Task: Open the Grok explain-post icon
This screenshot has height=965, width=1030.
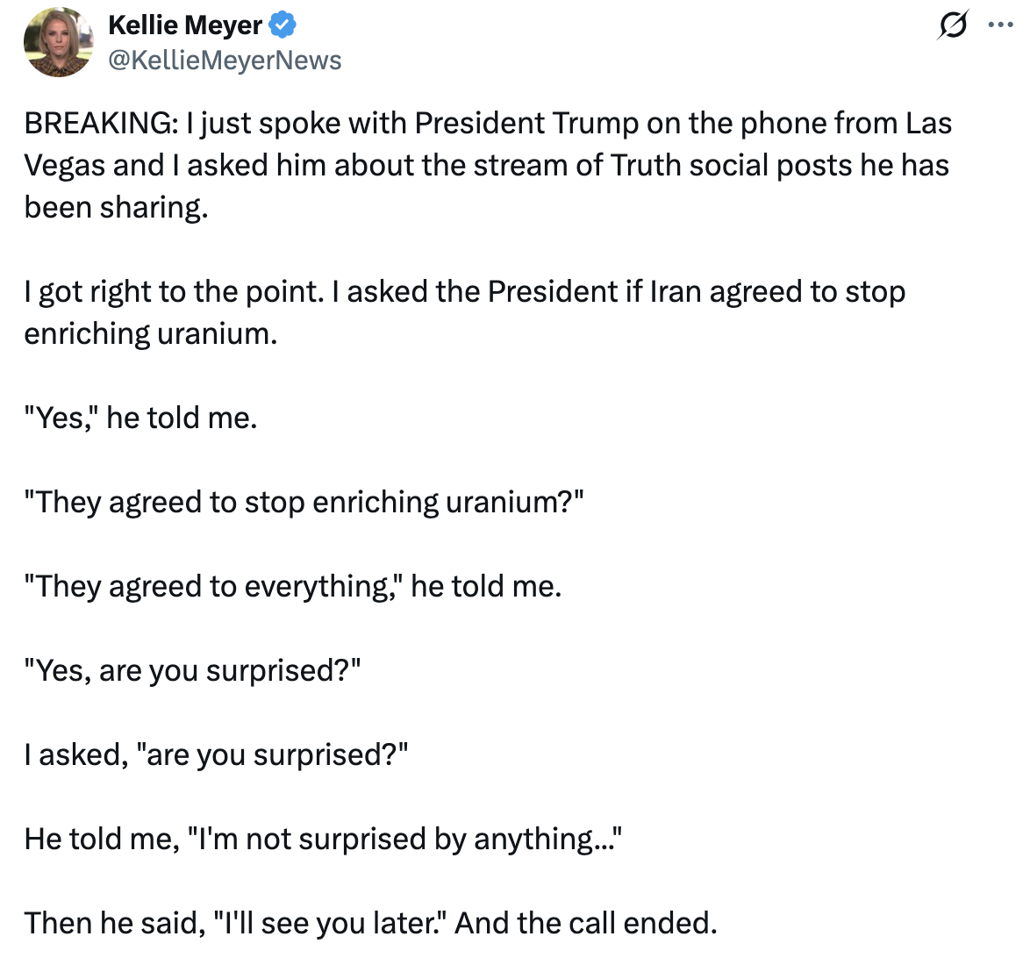Action: tap(952, 26)
